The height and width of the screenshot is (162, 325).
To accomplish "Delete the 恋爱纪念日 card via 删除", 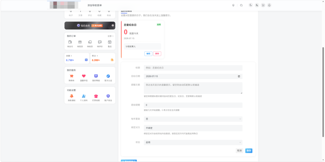I will [157, 53].
